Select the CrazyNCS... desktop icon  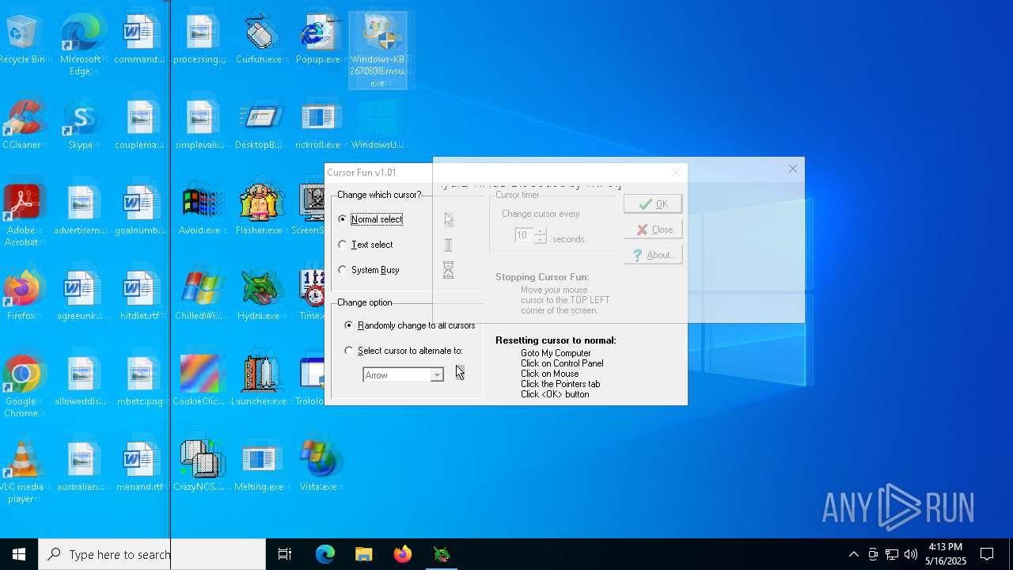tap(199, 467)
